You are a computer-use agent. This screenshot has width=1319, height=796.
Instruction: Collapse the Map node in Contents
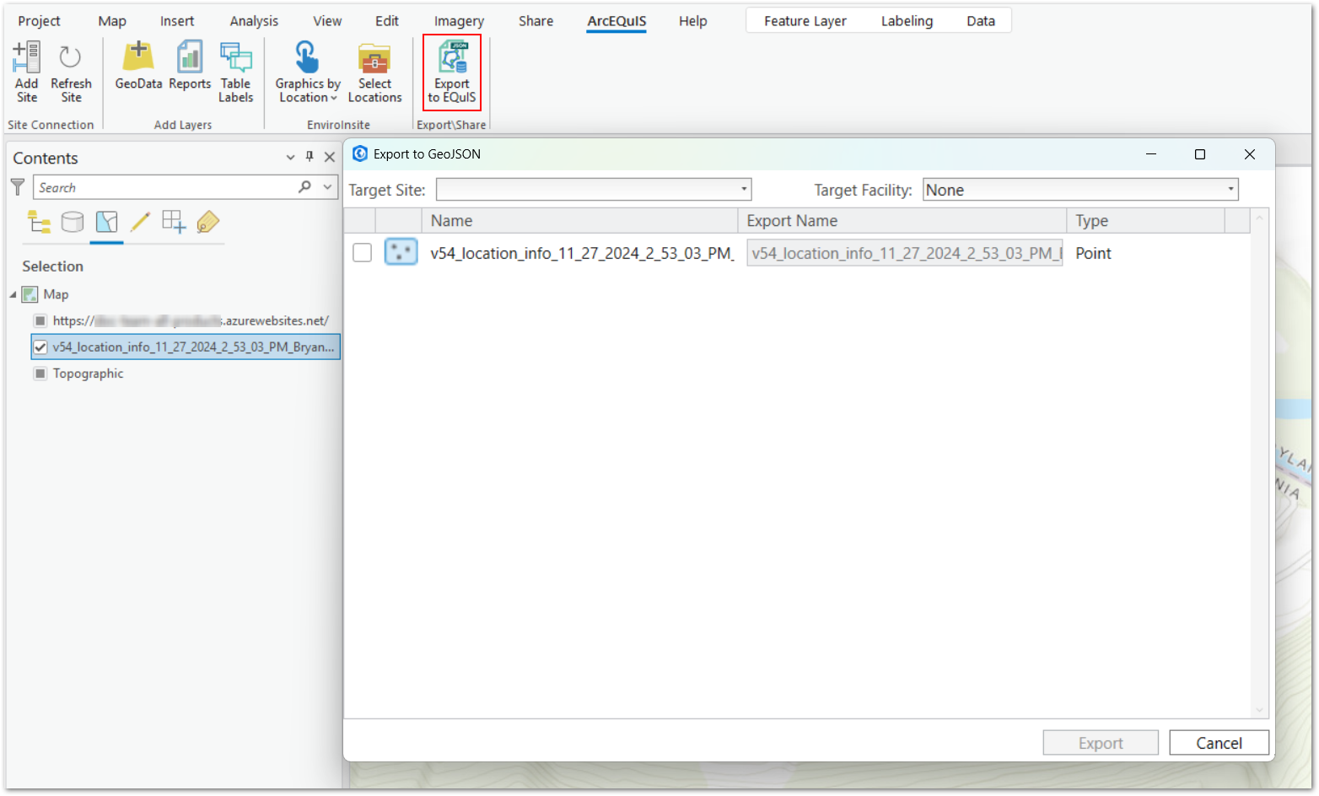click(x=13, y=294)
